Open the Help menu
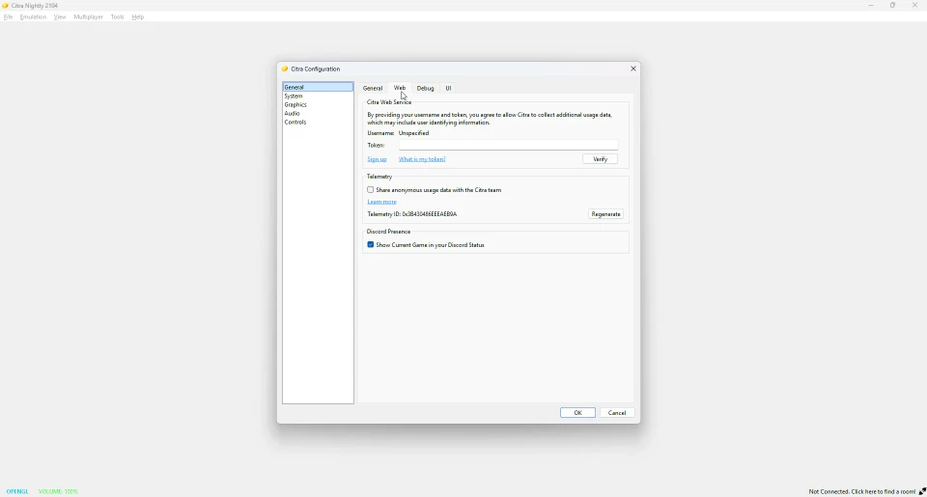 click(138, 17)
